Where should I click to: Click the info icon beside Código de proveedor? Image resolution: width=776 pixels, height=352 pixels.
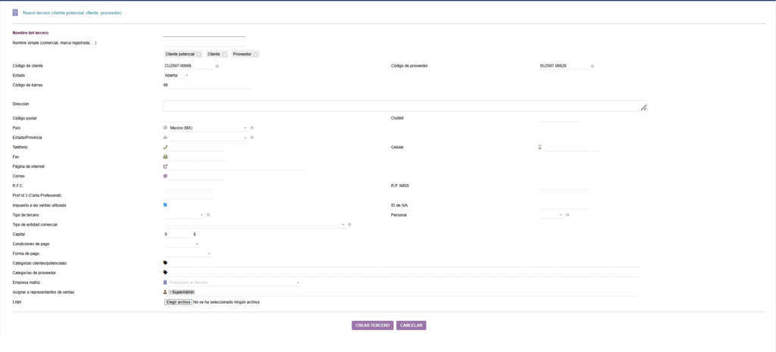[x=592, y=67]
